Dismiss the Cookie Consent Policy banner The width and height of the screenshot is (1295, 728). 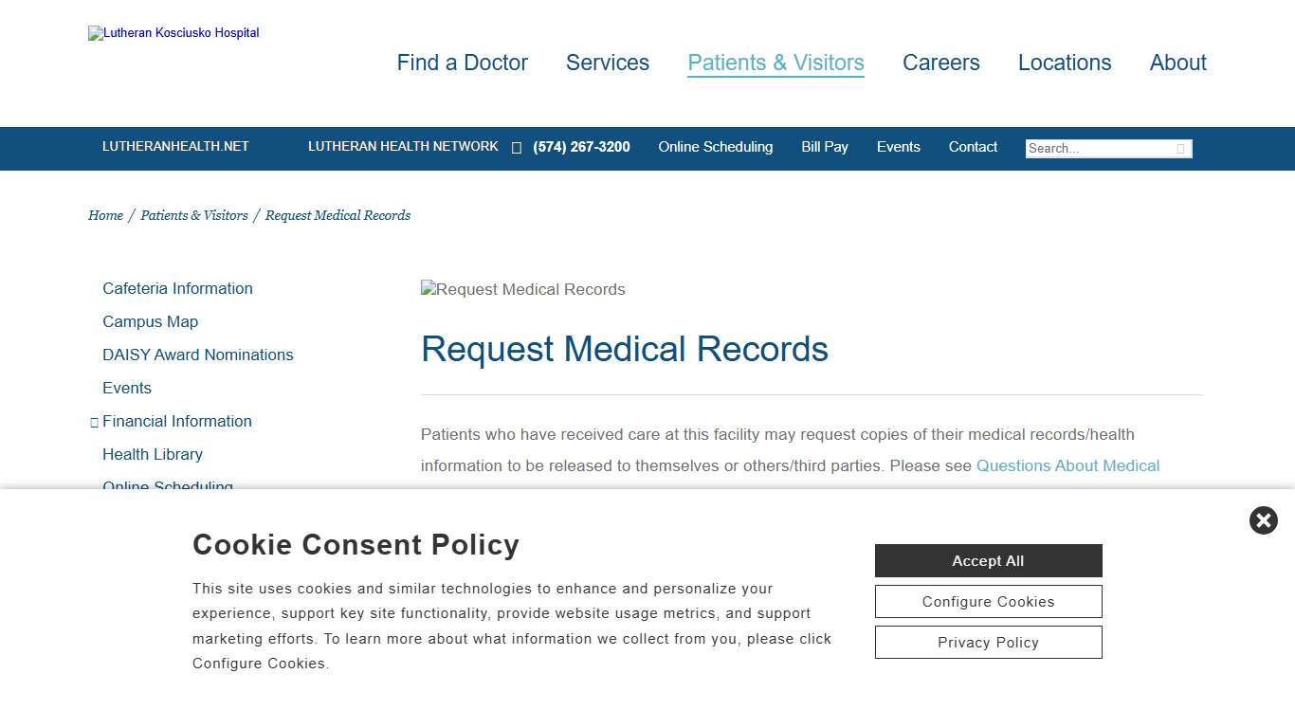(1263, 520)
